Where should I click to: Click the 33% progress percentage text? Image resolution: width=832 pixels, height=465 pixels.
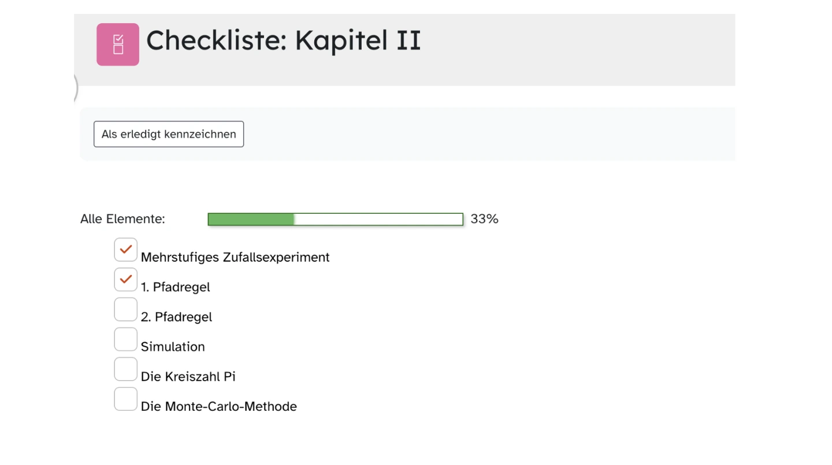[x=484, y=219]
